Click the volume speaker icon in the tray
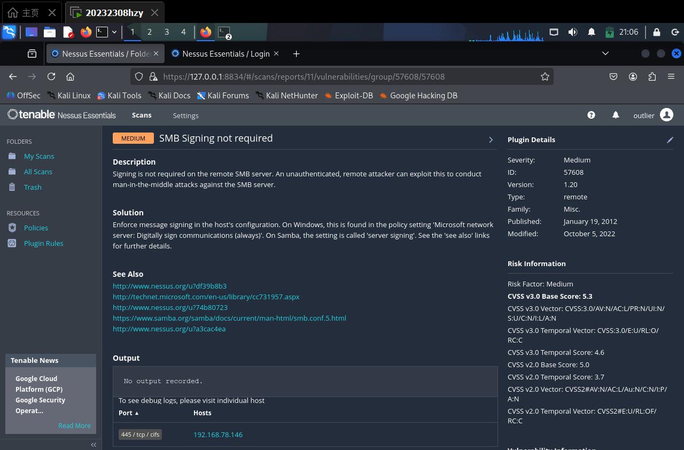 click(x=572, y=32)
